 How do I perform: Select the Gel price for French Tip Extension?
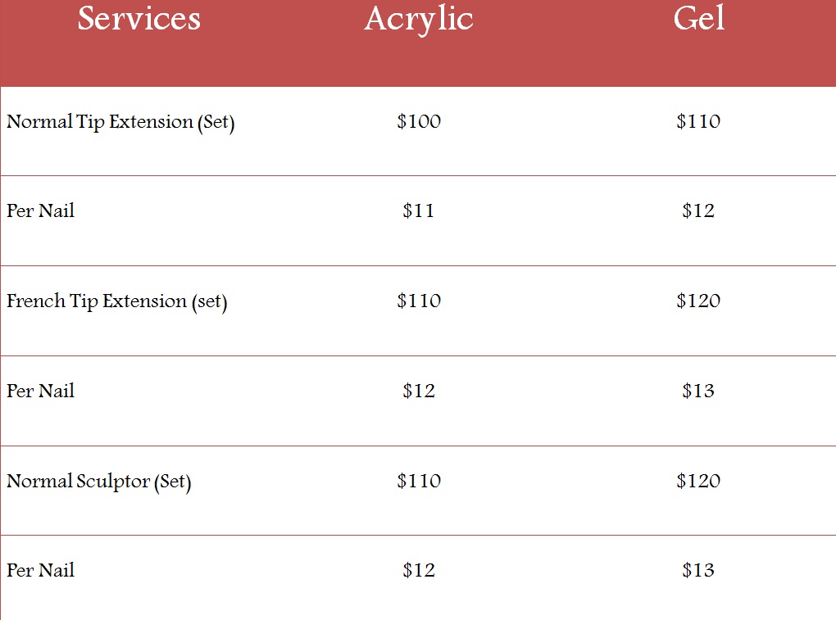click(x=698, y=301)
